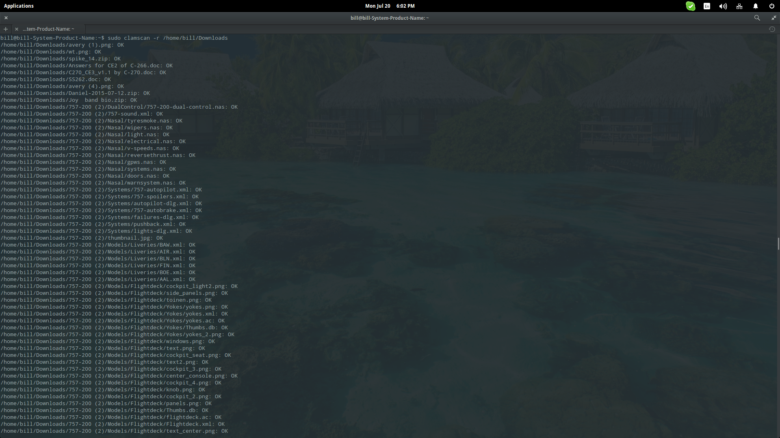Click the Flightdeck/center_console.png line
The width and height of the screenshot is (780, 438).
119,376
